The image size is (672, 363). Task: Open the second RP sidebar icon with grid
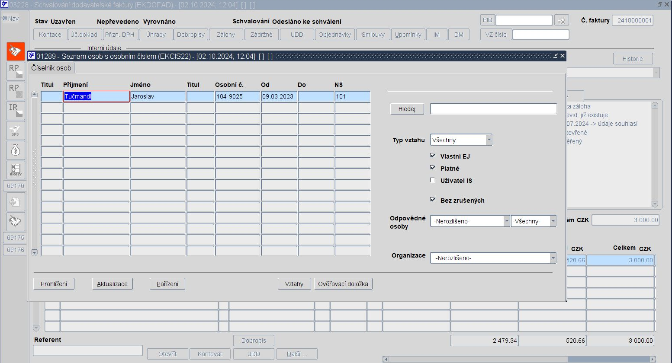tap(16, 91)
